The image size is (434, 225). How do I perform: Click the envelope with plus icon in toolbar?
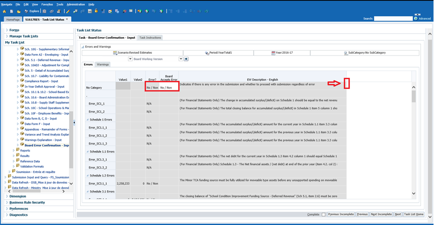pos(110,11)
